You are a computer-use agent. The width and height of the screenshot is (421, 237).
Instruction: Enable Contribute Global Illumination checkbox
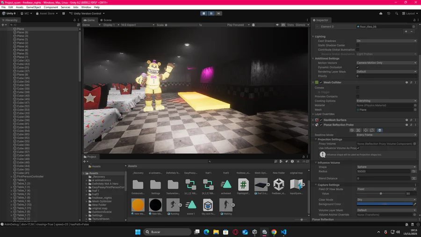tap(358, 50)
